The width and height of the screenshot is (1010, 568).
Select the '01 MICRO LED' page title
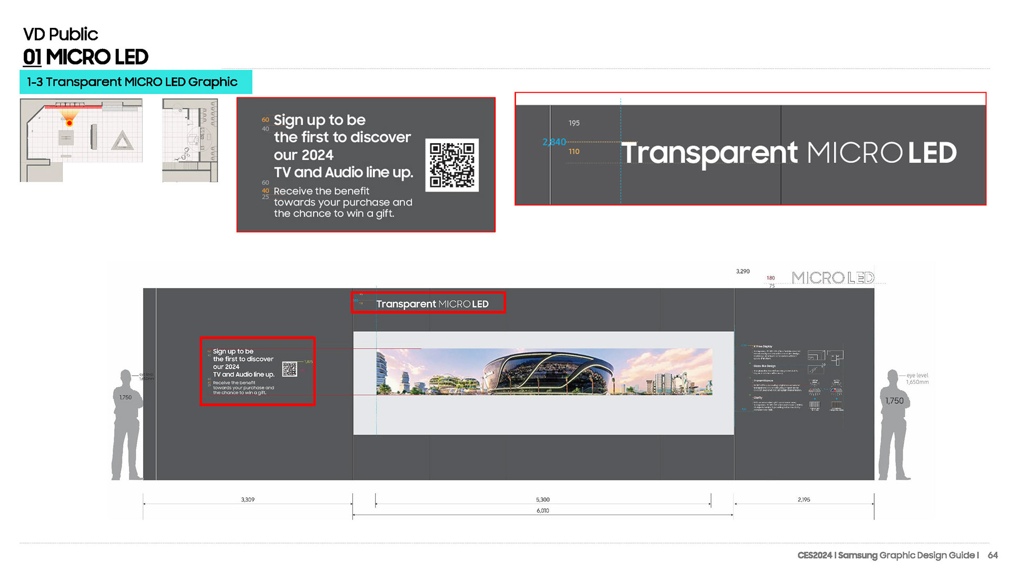[86, 57]
